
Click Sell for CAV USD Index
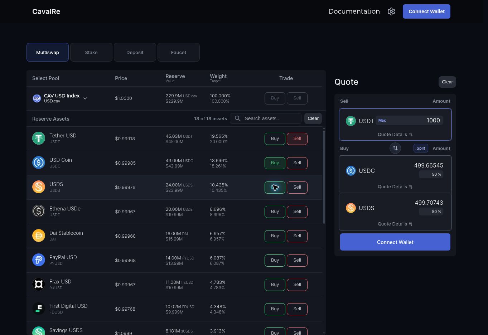pyautogui.click(x=297, y=98)
